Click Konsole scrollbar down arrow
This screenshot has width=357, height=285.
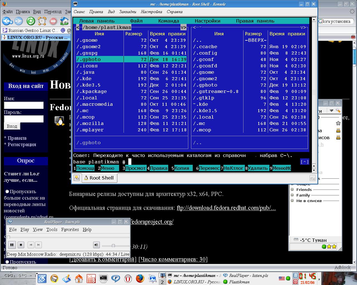point(314,170)
